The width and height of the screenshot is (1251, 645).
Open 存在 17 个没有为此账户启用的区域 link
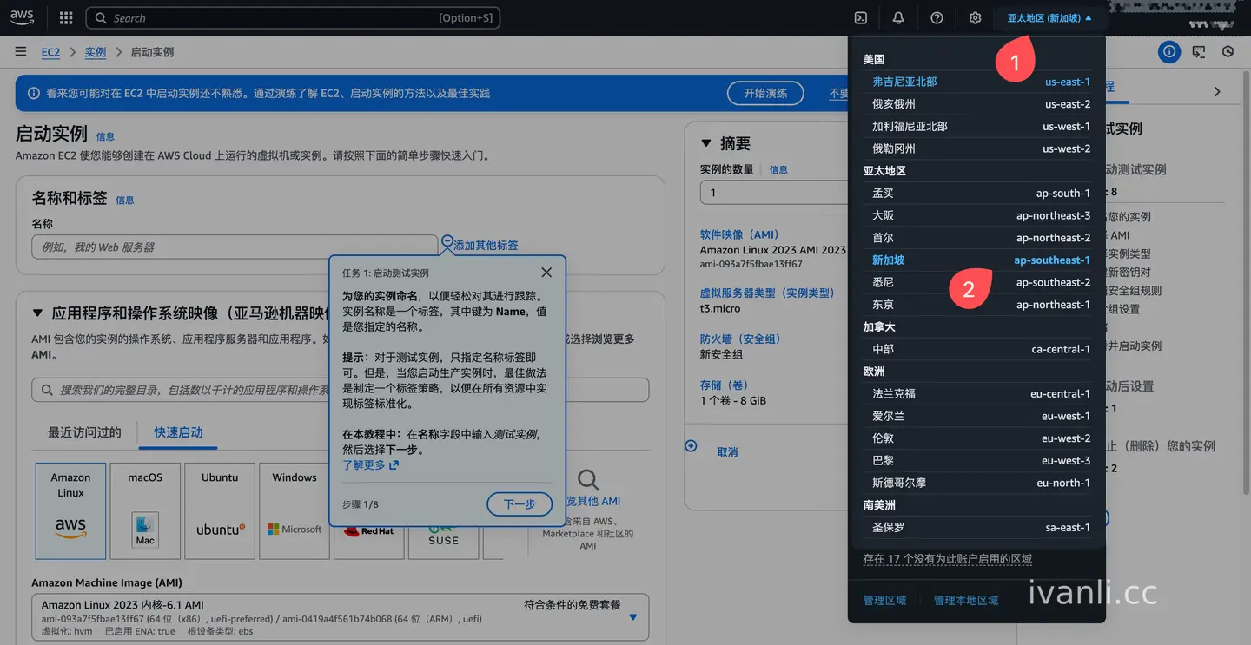tap(948, 559)
